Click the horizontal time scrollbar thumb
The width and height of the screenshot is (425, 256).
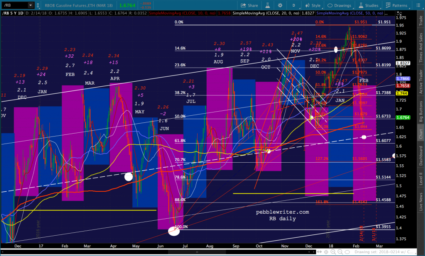pyautogui.click(x=197, y=252)
